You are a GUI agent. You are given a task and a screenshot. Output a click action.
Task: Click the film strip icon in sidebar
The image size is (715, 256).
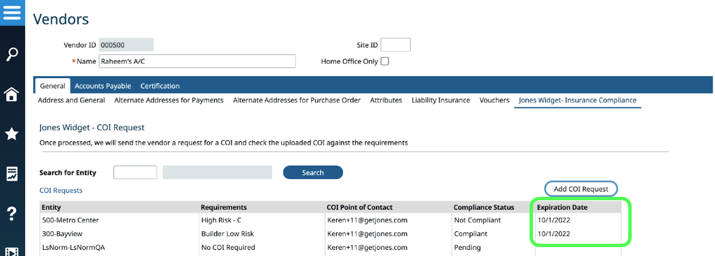(12, 251)
